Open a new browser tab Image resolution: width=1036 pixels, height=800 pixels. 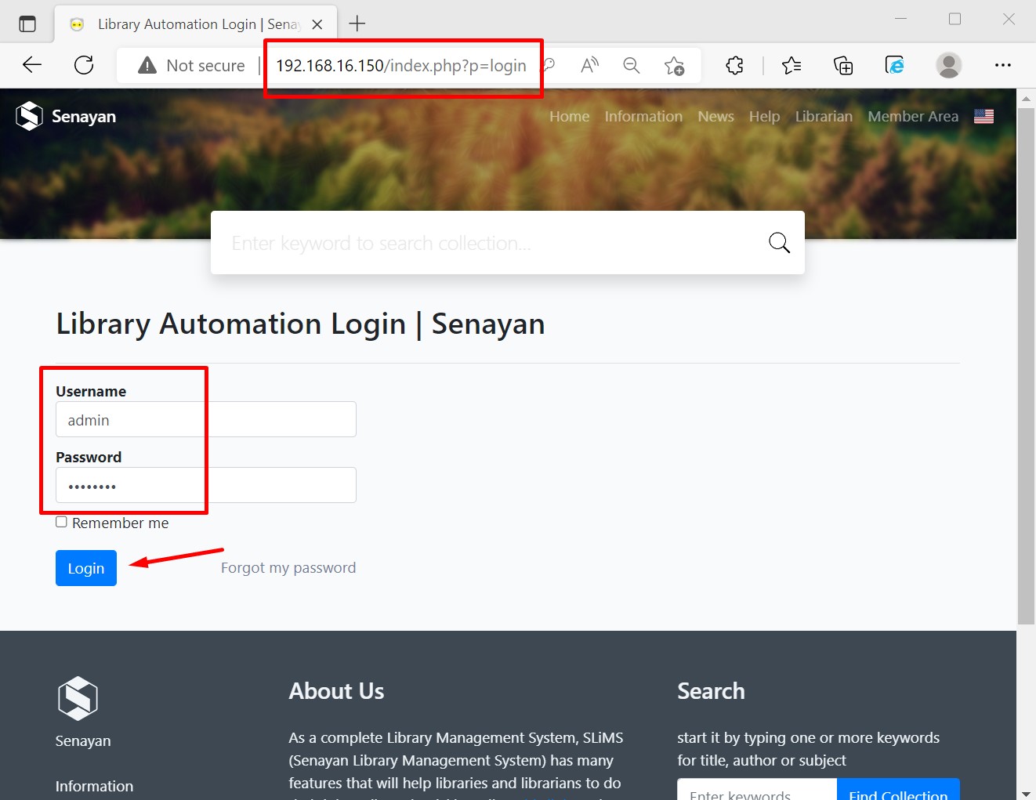coord(357,24)
